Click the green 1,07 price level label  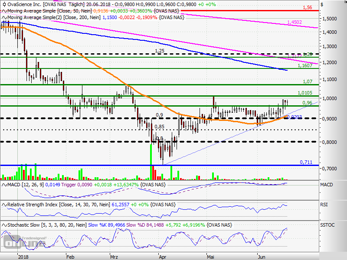(x=308, y=81)
